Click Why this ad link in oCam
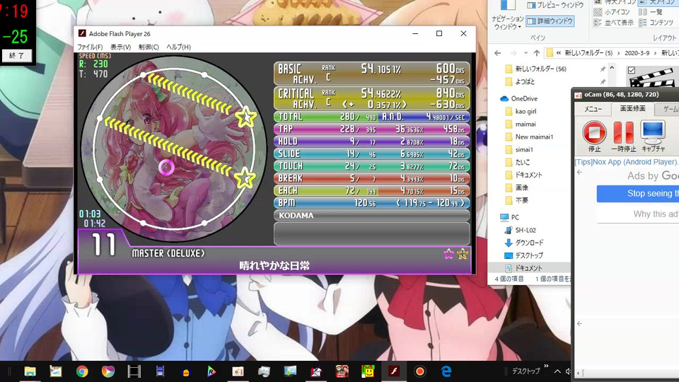Screen dimensions: 679x382 click(x=656, y=214)
